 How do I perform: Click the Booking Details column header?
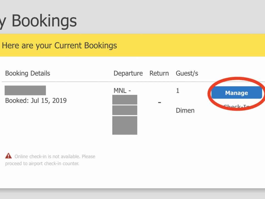(27, 74)
